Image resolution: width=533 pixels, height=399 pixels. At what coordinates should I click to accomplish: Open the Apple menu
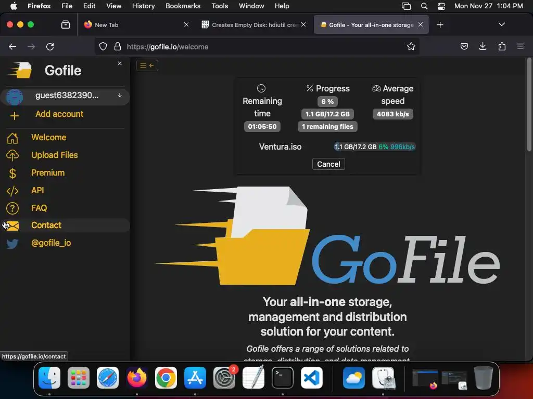(14, 6)
